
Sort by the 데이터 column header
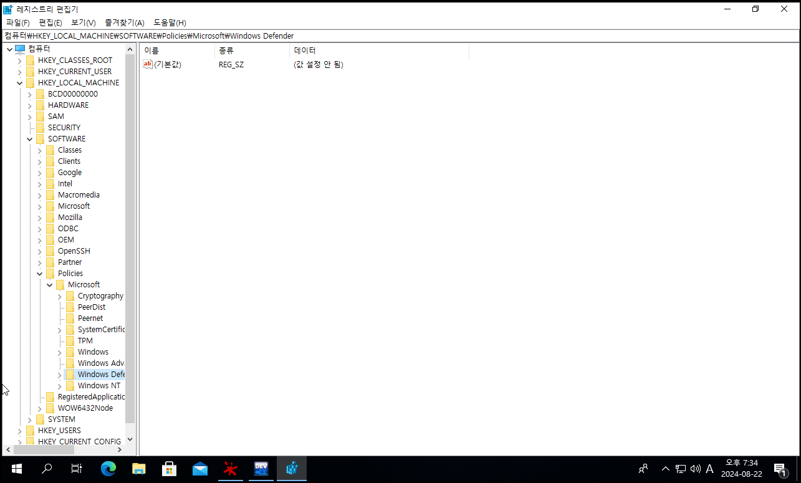pyautogui.click(x=379, y=50)
